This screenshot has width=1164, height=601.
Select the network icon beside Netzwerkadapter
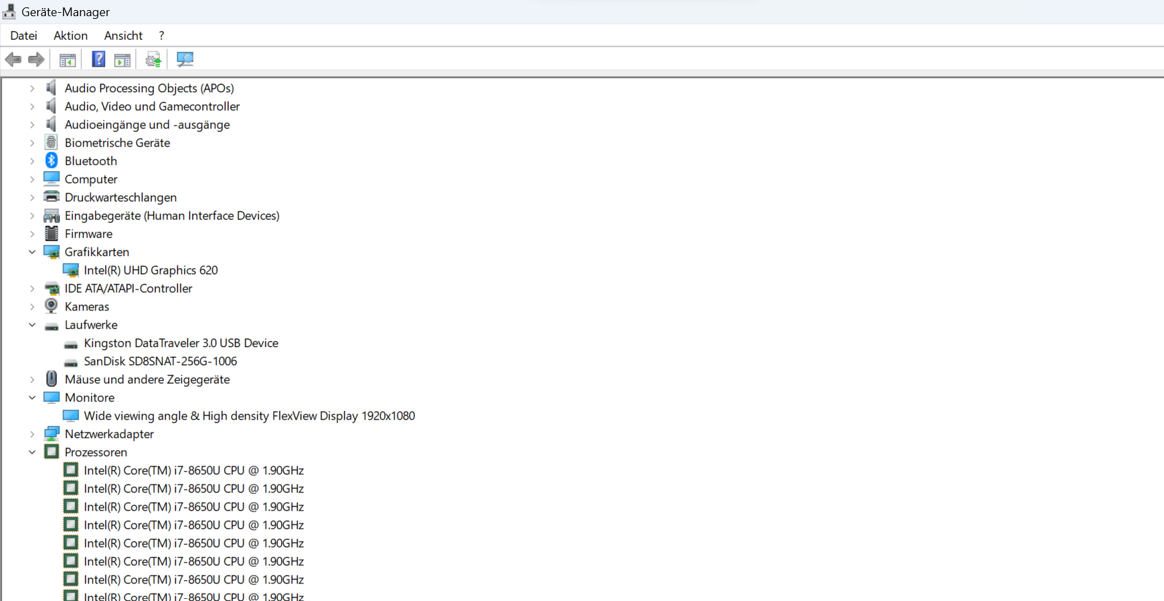tap(51, 433)
